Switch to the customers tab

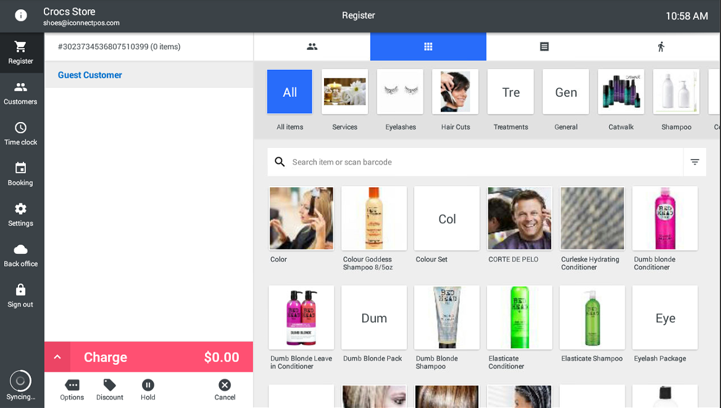click(312, 46)
